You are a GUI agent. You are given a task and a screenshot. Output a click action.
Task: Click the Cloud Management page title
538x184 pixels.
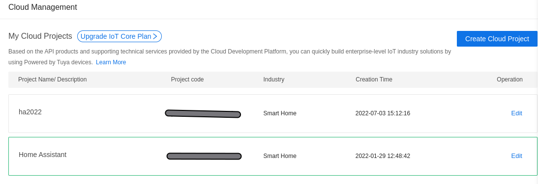click(x=43, y=7)
